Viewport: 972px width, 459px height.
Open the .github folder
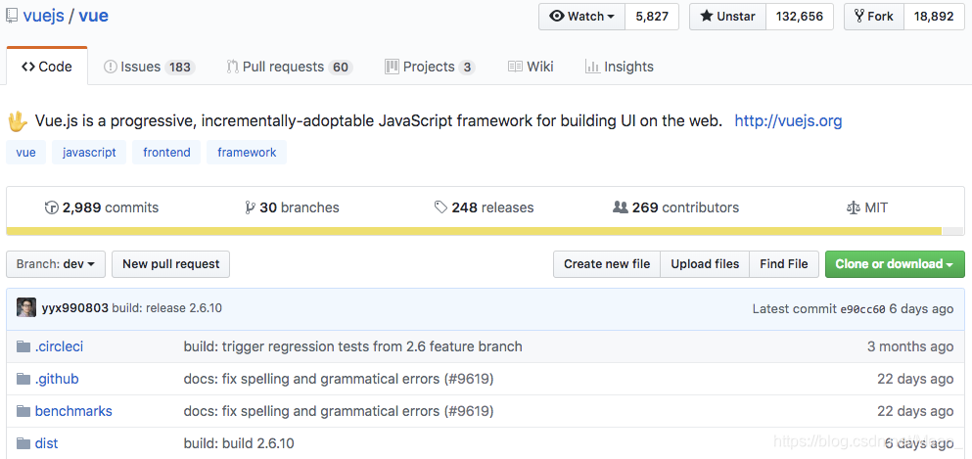(57, 379)
